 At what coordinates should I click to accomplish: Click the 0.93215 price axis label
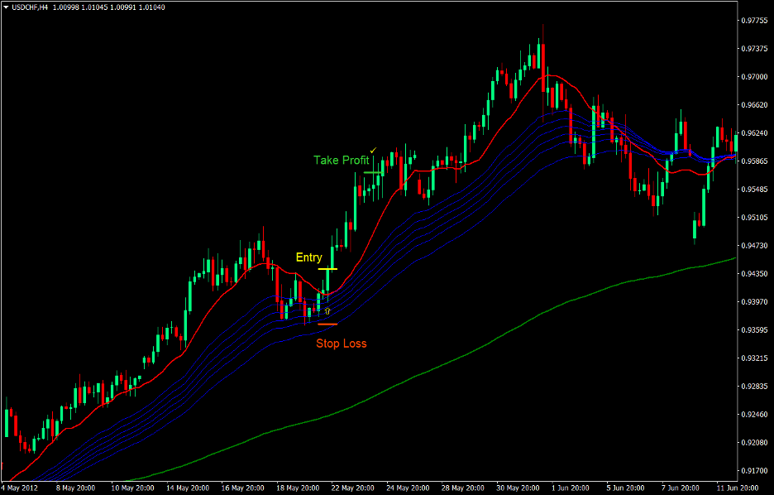coord(755,358)
